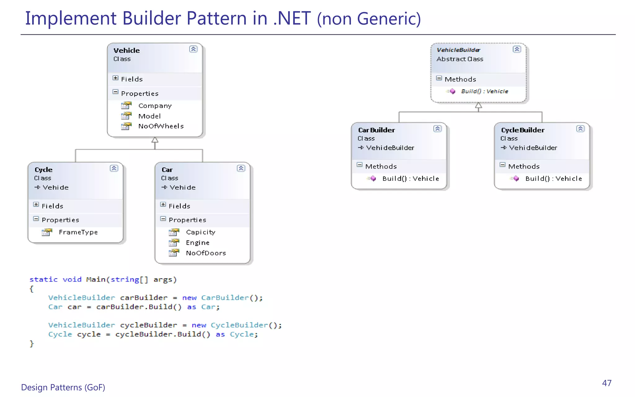Click the Design Patterns (GoF) footer text
Screen dimensions: 635x397
63,387
